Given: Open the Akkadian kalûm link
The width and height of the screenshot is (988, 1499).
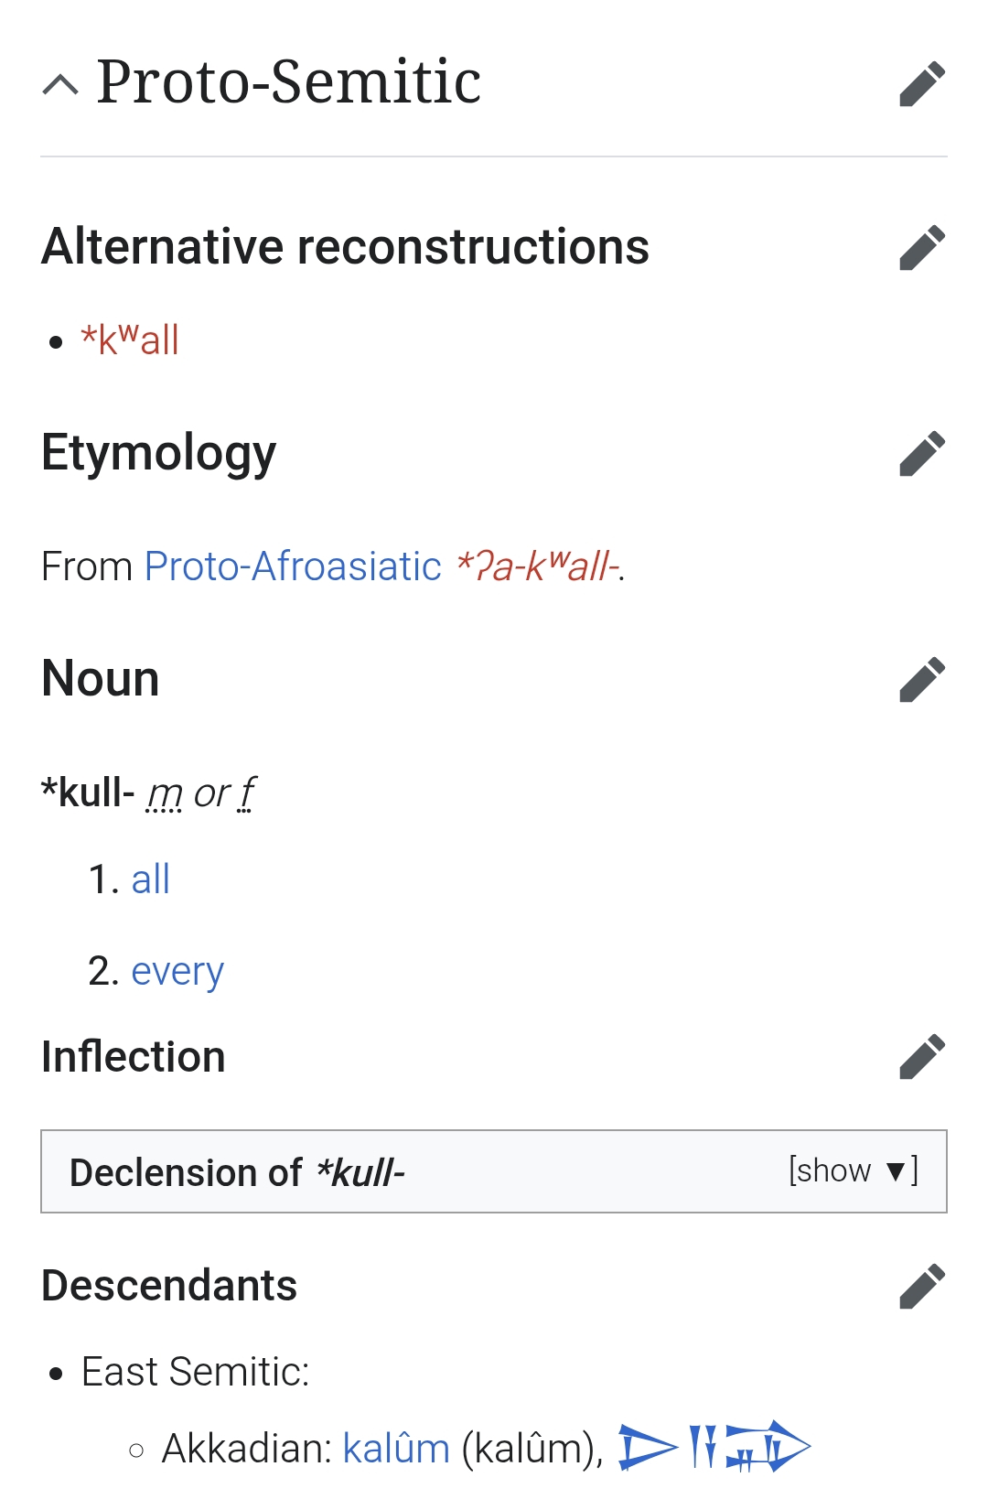Looking at the screenshot, I should coord(396,1449).
